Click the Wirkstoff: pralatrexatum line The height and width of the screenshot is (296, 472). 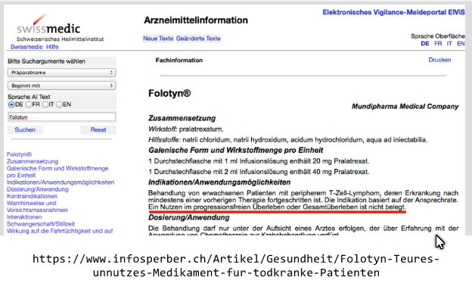click(186, 129)
